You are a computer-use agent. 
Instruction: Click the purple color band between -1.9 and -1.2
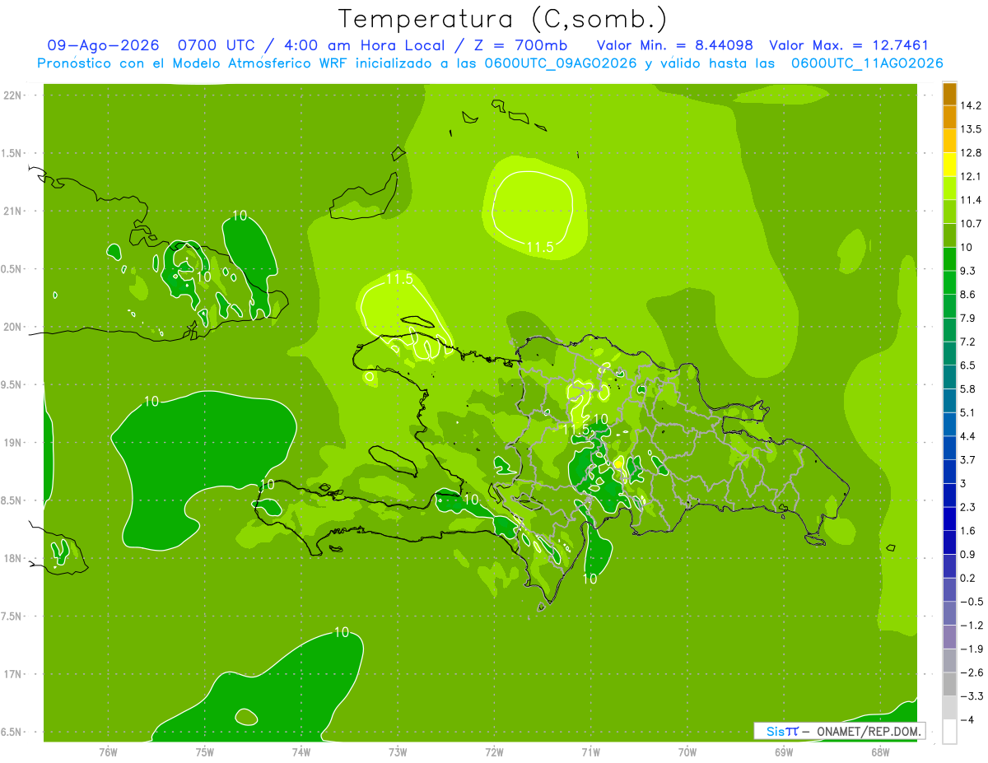point(950,637)
